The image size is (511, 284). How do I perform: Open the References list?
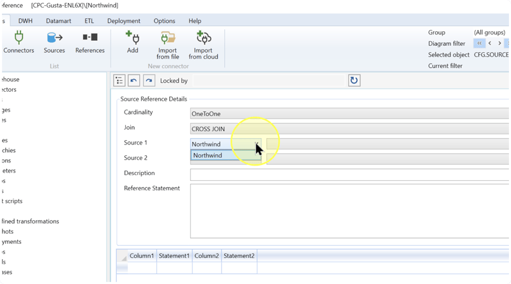click(90, 41)
